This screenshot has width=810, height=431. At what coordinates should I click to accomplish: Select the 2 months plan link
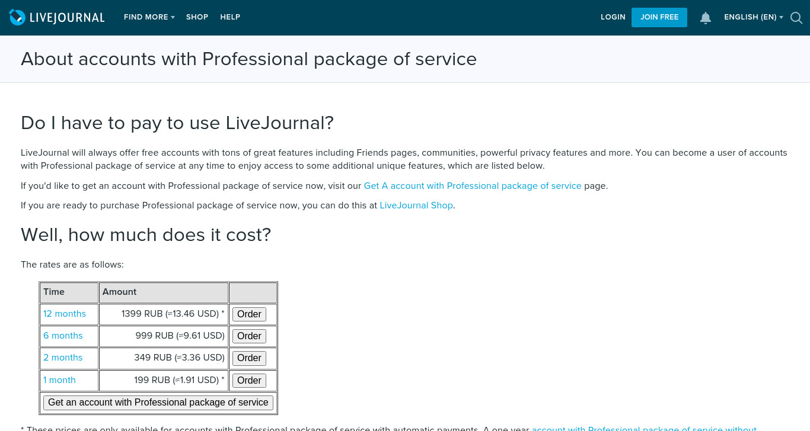(63, 358)
